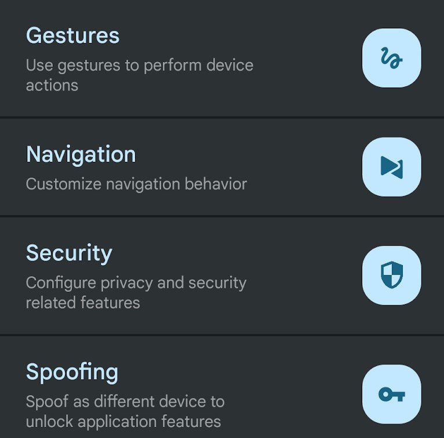Select the Security heading
The width and height of the screenshot is (444, 438).
(69, 253)
